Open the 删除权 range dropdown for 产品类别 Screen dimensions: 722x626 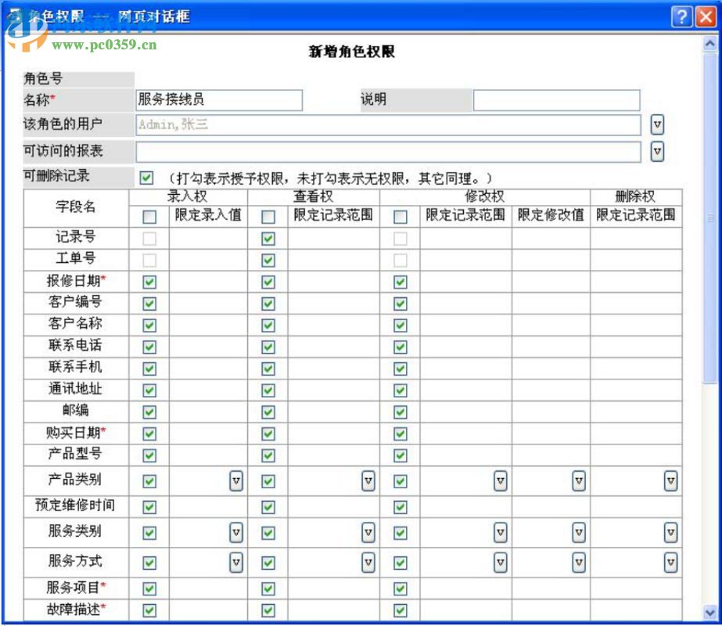pyautogui.click(x=670, y=480)
